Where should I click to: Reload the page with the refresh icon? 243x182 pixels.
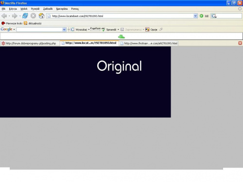pos(25,16)
